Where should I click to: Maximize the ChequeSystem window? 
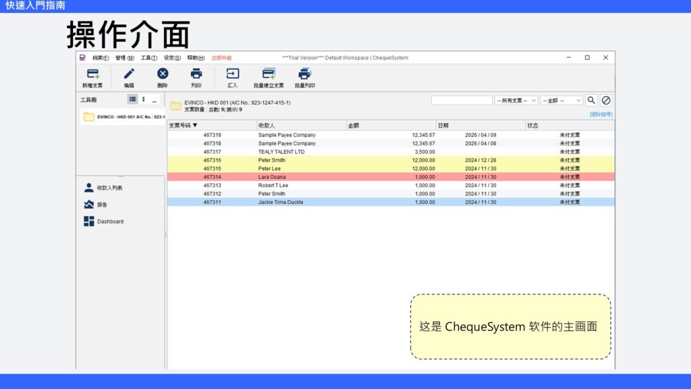point(587,57)
